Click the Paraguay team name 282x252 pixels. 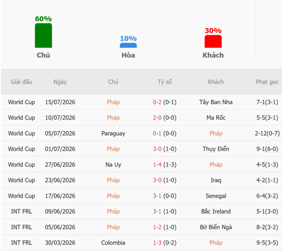point(113,133)
